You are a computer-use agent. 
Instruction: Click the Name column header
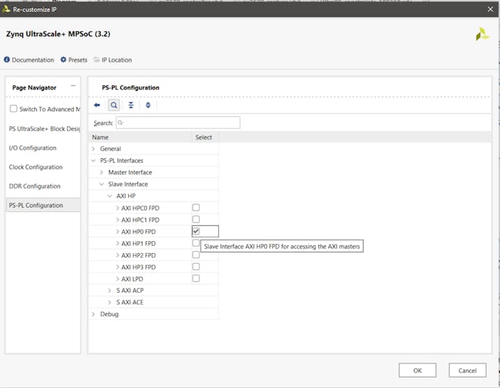click(x=100, y=138)
